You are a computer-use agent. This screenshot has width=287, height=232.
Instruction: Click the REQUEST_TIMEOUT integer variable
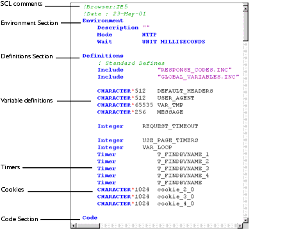click(170, 126)
